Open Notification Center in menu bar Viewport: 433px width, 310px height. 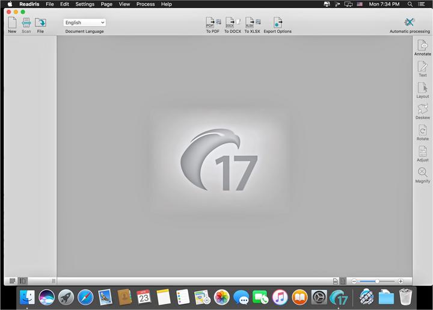click(x=422, y=4)
